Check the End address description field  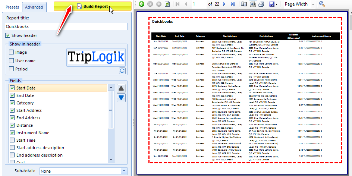[x=12, y=155]
